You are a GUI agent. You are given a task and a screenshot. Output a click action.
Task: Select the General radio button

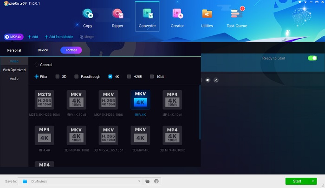(37, 65)
